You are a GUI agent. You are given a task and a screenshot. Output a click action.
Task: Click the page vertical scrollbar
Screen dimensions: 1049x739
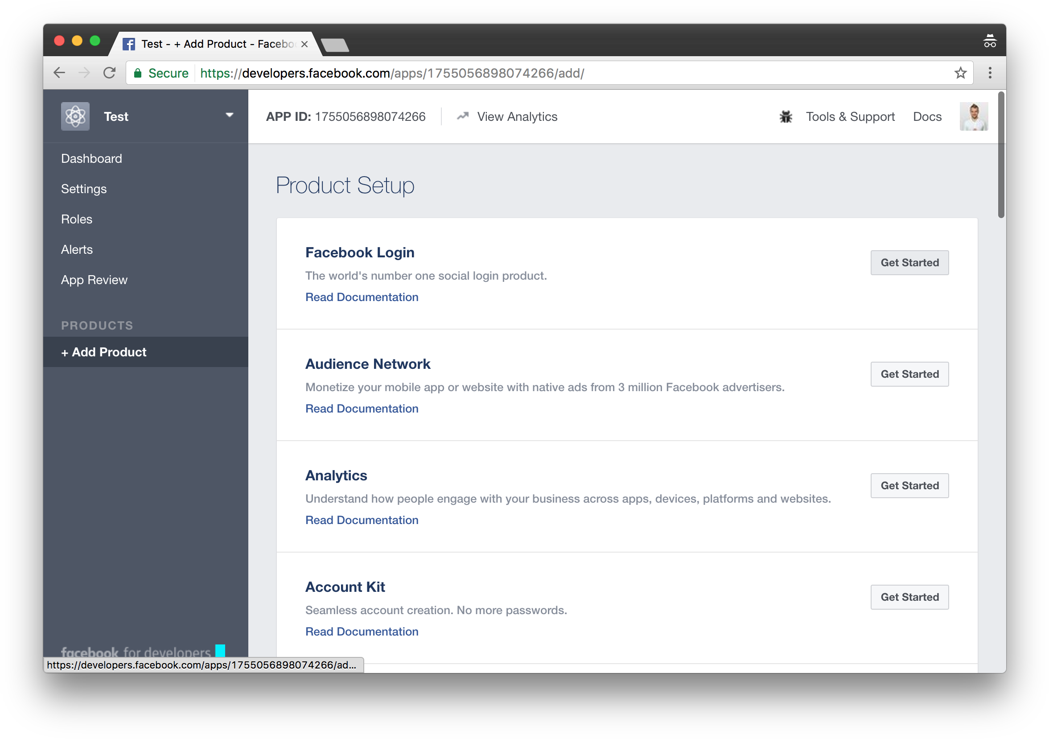coord(1000,155)
